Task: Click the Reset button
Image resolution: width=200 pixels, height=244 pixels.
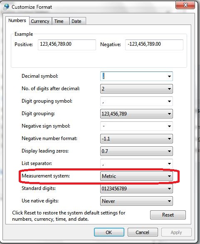Action: 168,215
